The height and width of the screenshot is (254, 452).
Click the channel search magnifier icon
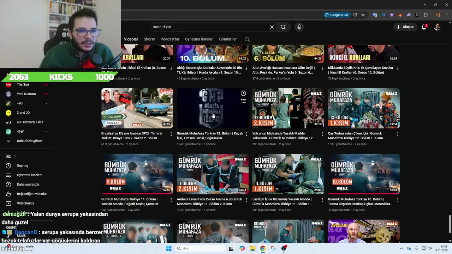coord(247,39)
